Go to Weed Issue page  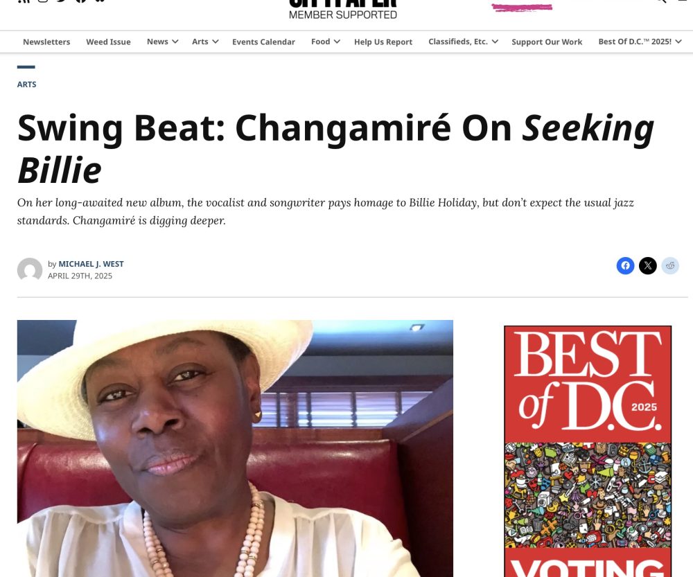pyautogui.click(x=108, y=42)
